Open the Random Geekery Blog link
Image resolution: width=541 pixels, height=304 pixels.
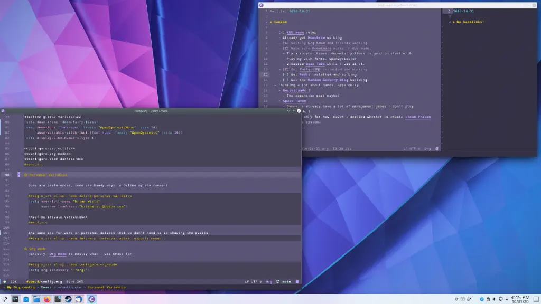tap(328, 80)
